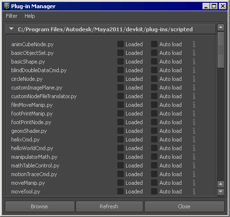Click the Refresh button
This screenshot has width=230, height=217.
pyautogui.click(x=109, y=206)
